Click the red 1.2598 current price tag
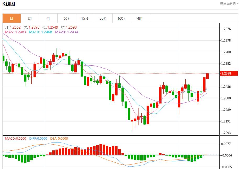 coord(229,73)
